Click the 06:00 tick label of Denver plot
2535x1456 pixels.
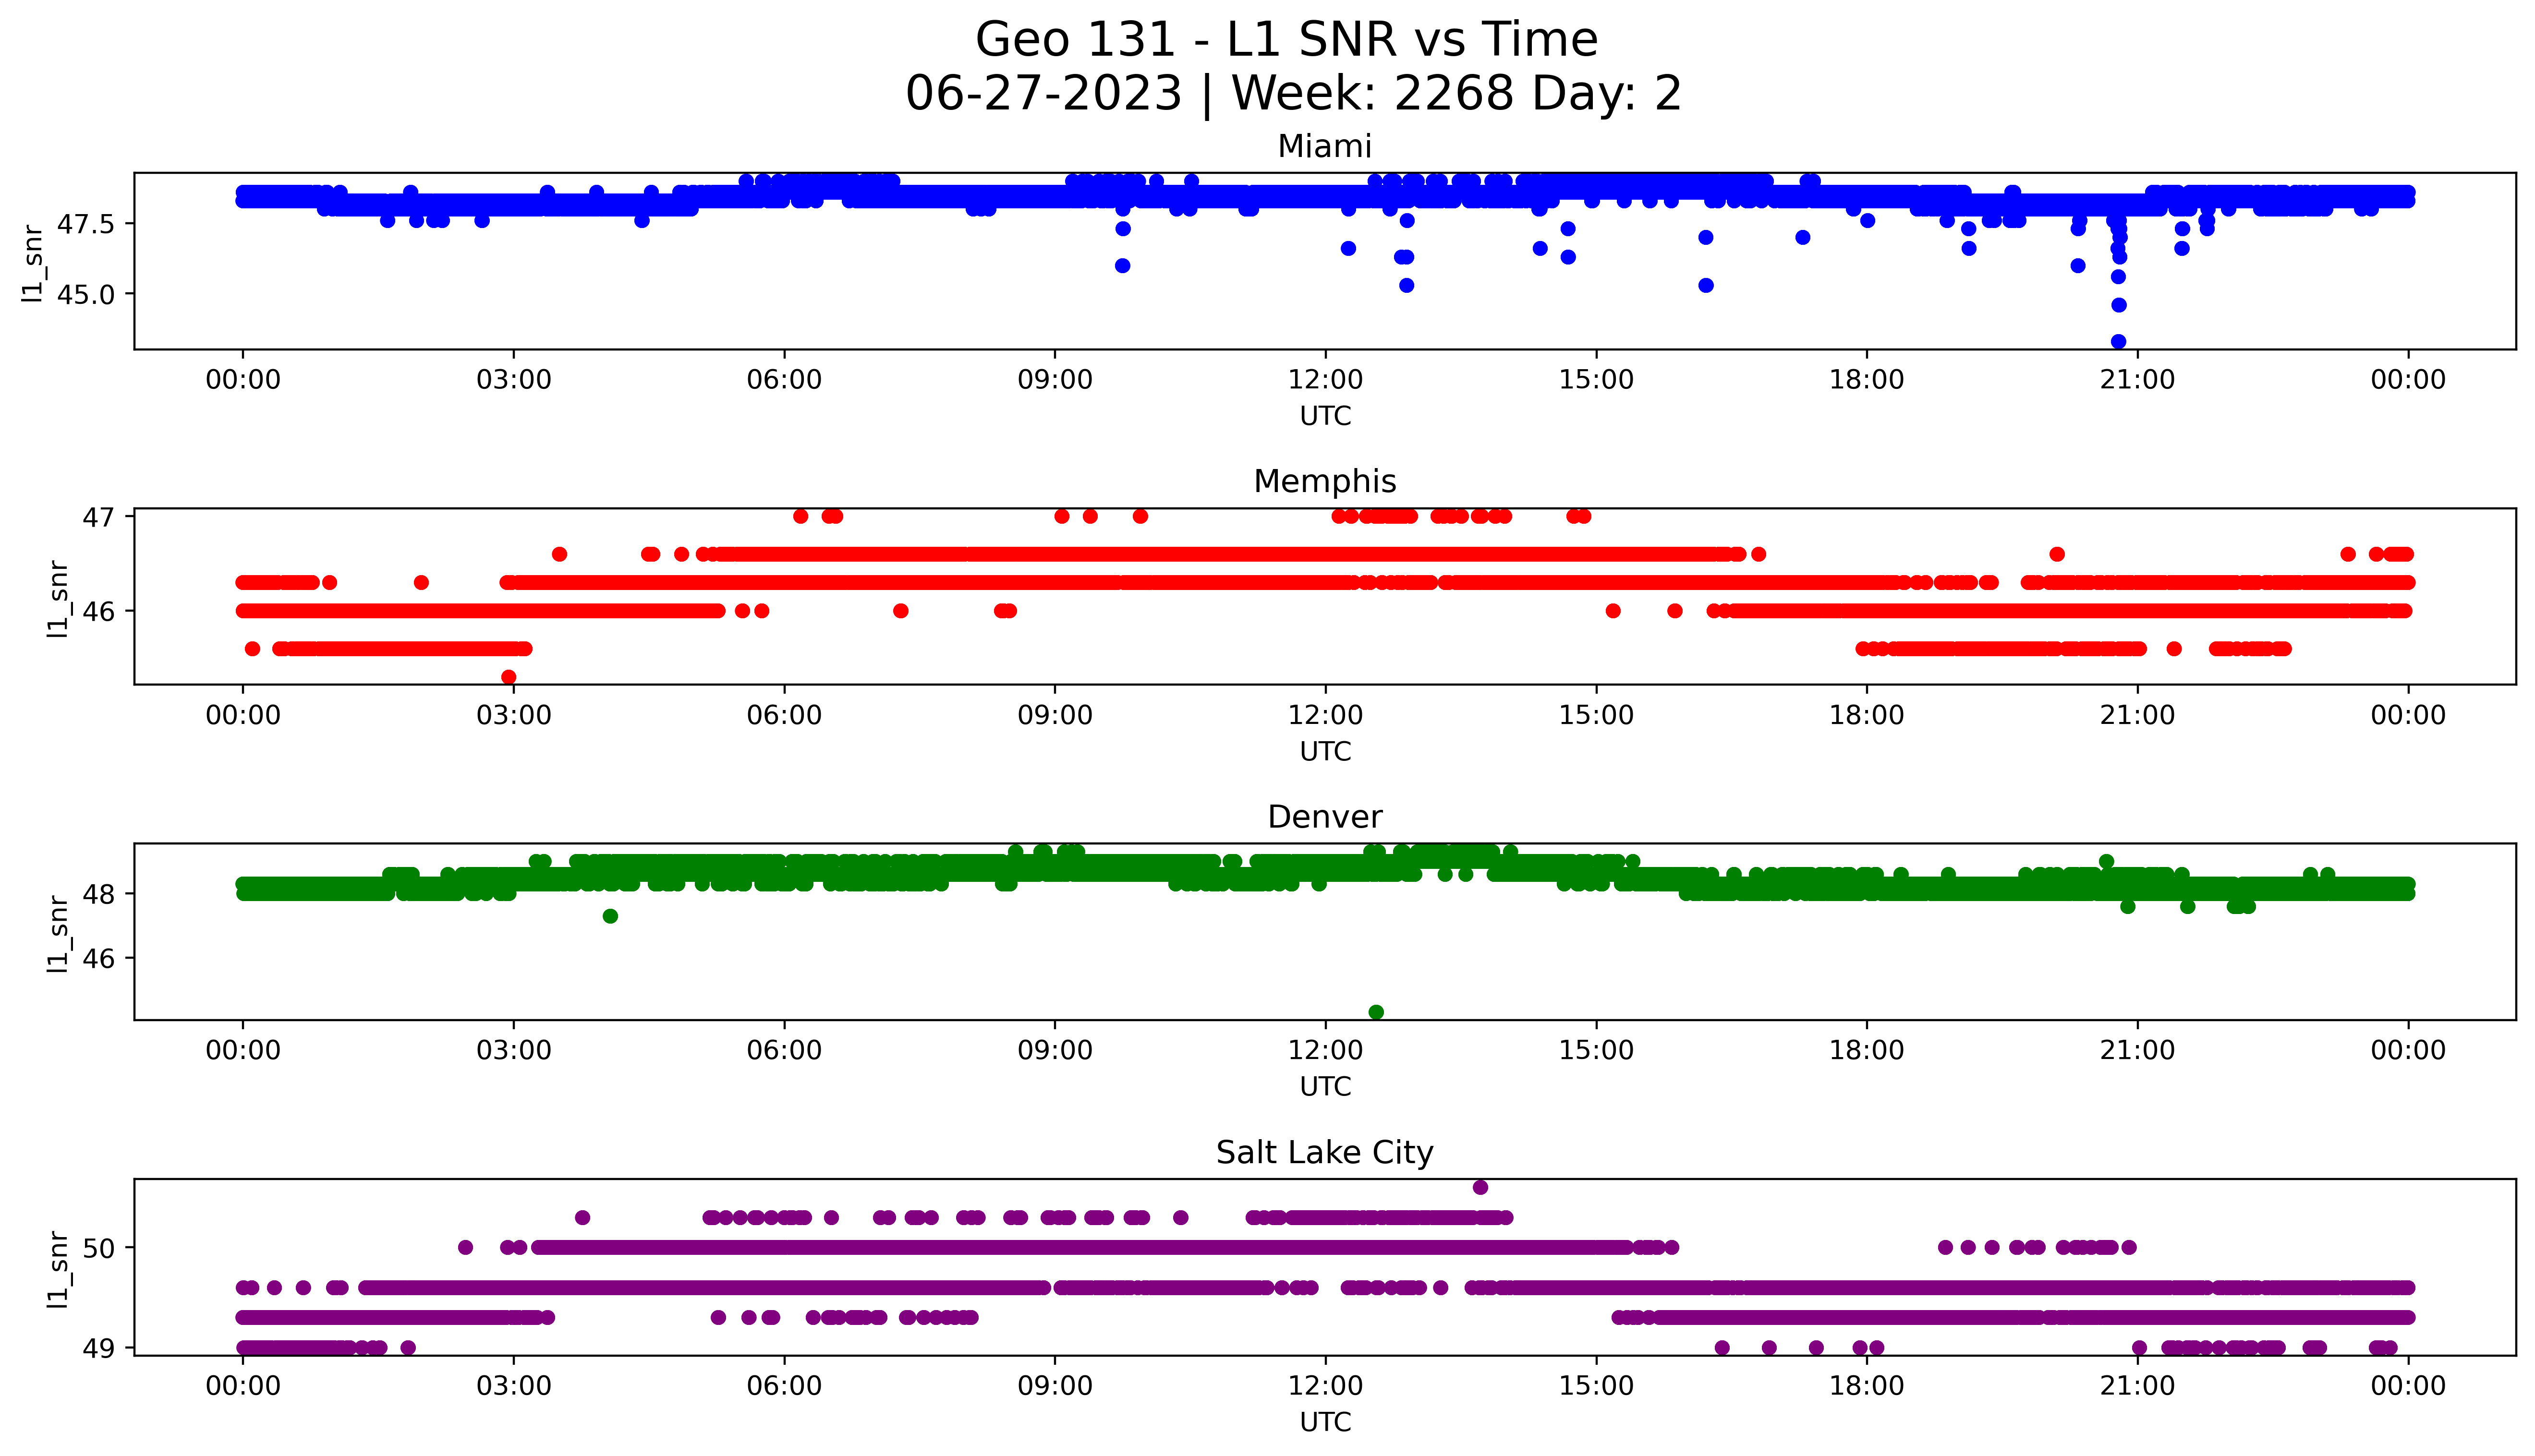(785, 1050)
